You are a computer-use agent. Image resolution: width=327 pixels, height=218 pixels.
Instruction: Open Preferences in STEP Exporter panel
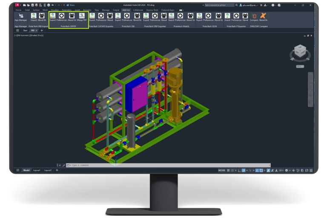[155, 17]
